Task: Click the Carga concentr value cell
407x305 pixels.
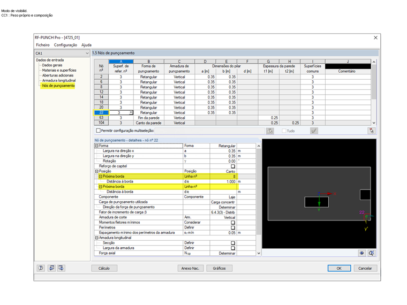Action: [x=223, y=202]
